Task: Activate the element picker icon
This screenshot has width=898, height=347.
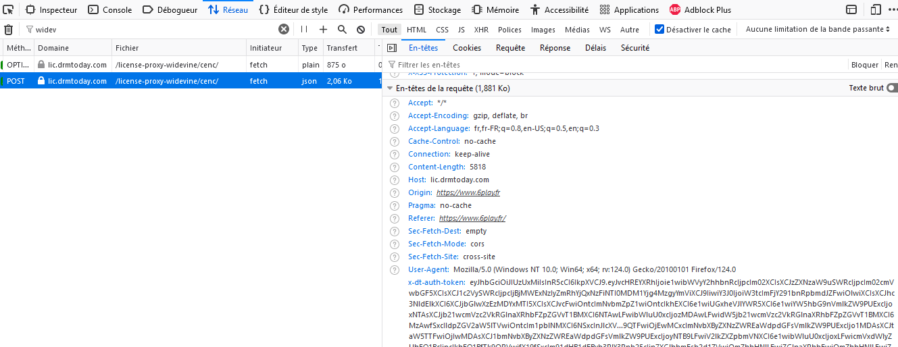Action: tap(8, 9)
